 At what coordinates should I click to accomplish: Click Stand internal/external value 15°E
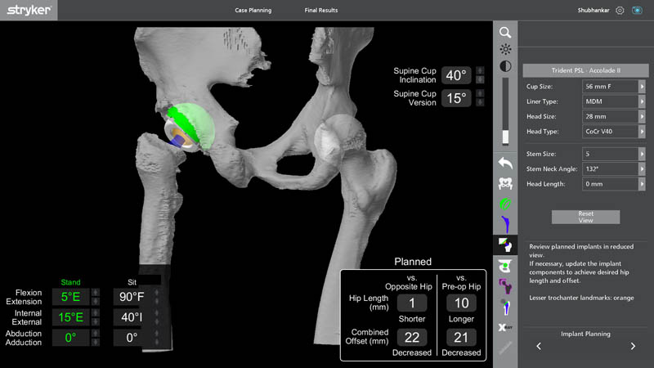[70, 317]
